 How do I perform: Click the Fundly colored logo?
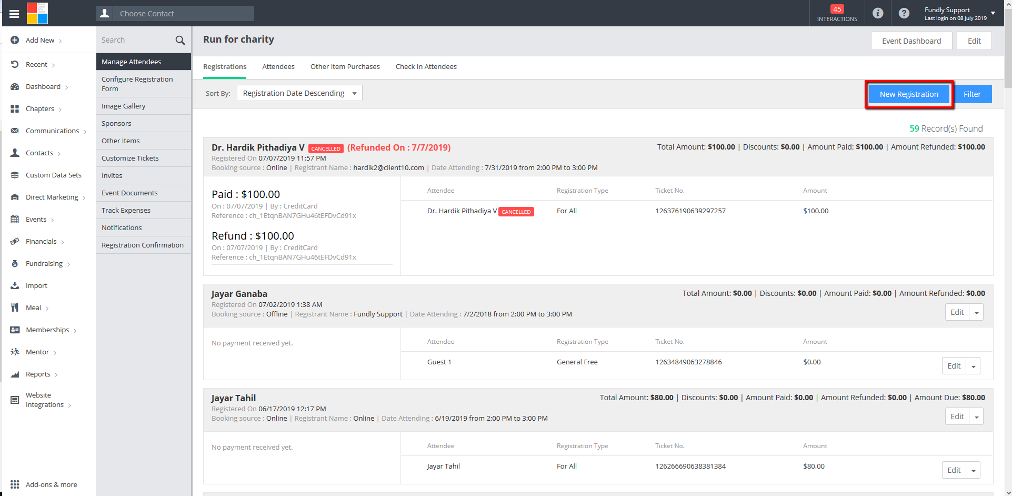coord(37,13)
